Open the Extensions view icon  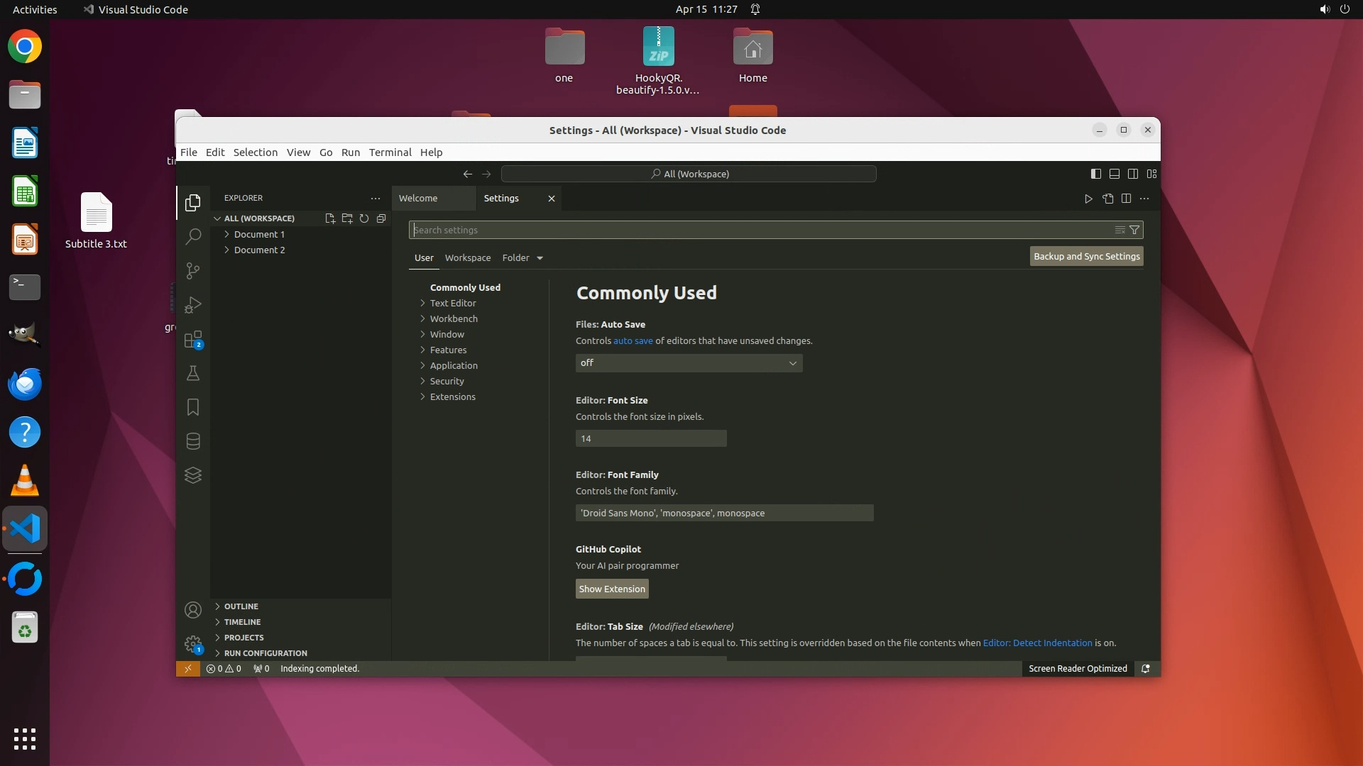click(x=192, y=340)
